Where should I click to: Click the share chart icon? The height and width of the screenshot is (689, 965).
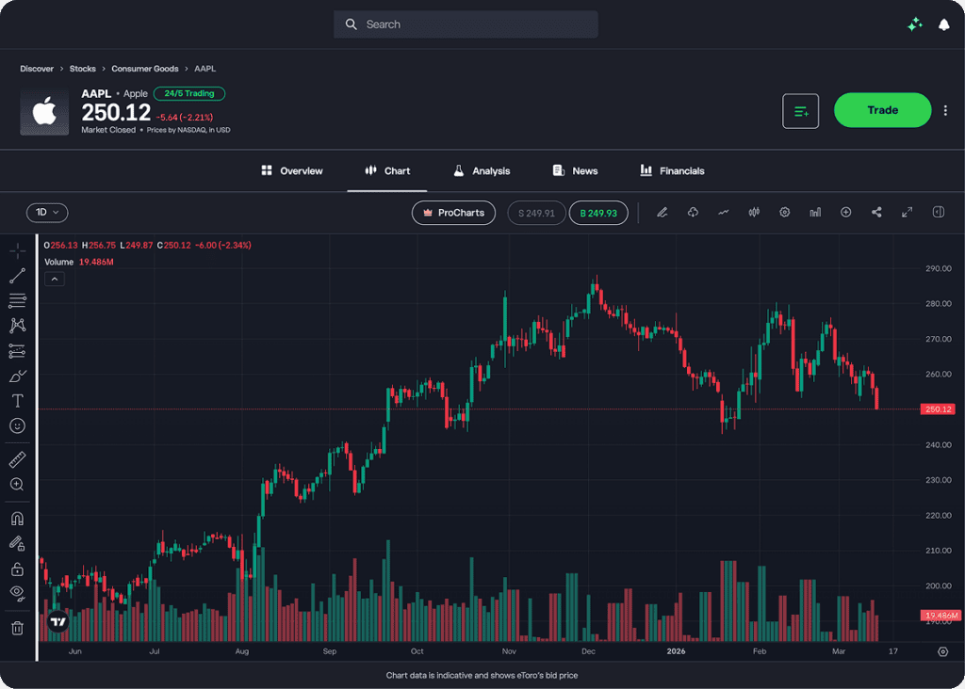pos(876,213)
